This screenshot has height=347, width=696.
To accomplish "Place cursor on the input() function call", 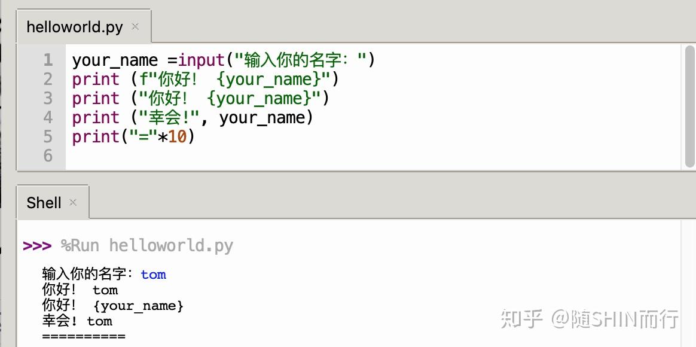I will pyautogui.click(x=200, y=60).
